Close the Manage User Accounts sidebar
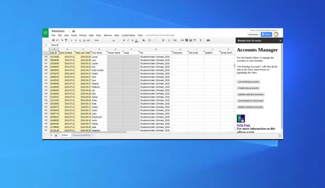 280,40
